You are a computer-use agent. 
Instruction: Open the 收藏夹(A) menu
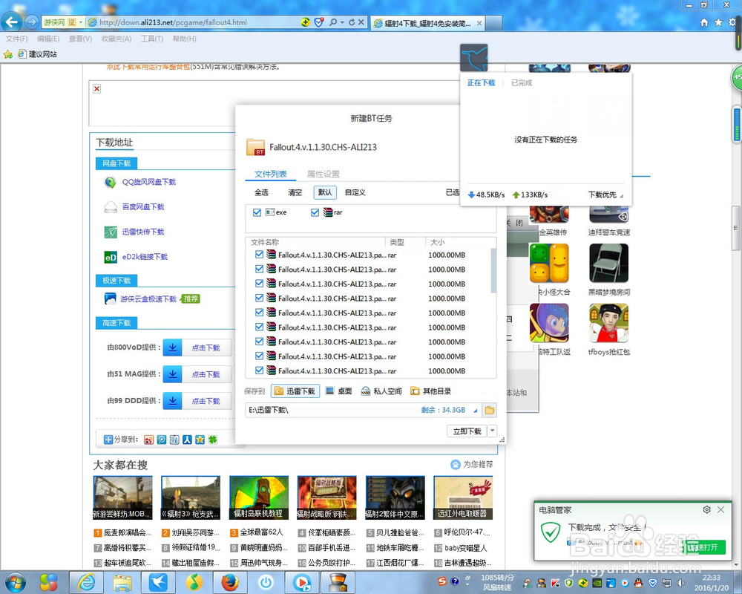(x=116, y=39)
